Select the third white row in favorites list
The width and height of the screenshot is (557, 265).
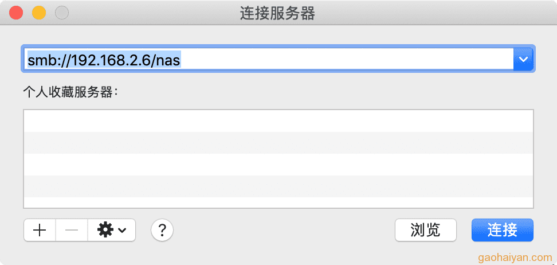tap(278, 165)
